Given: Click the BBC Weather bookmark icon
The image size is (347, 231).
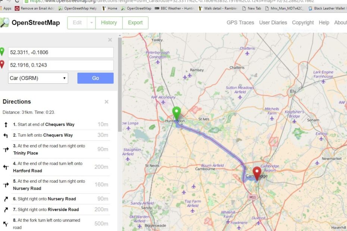Looking at the screenshot, I should point(157,9).
